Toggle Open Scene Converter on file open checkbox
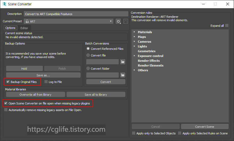 coord(6,103)
